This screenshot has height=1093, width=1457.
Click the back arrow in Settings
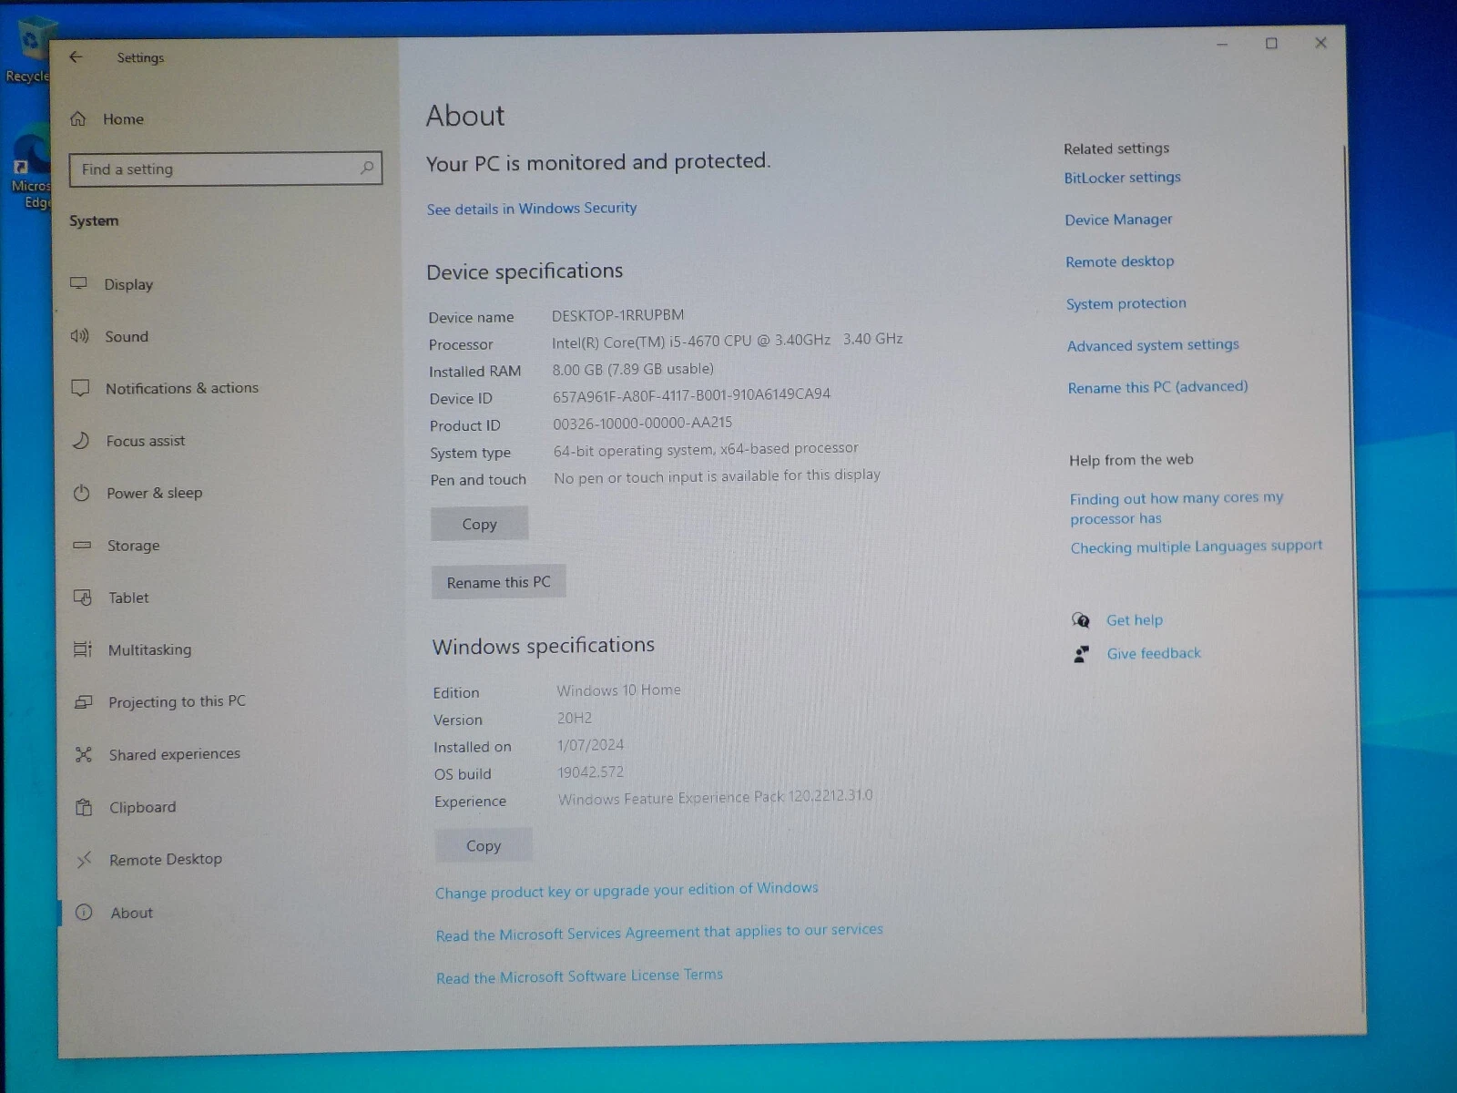click(76, 56)
